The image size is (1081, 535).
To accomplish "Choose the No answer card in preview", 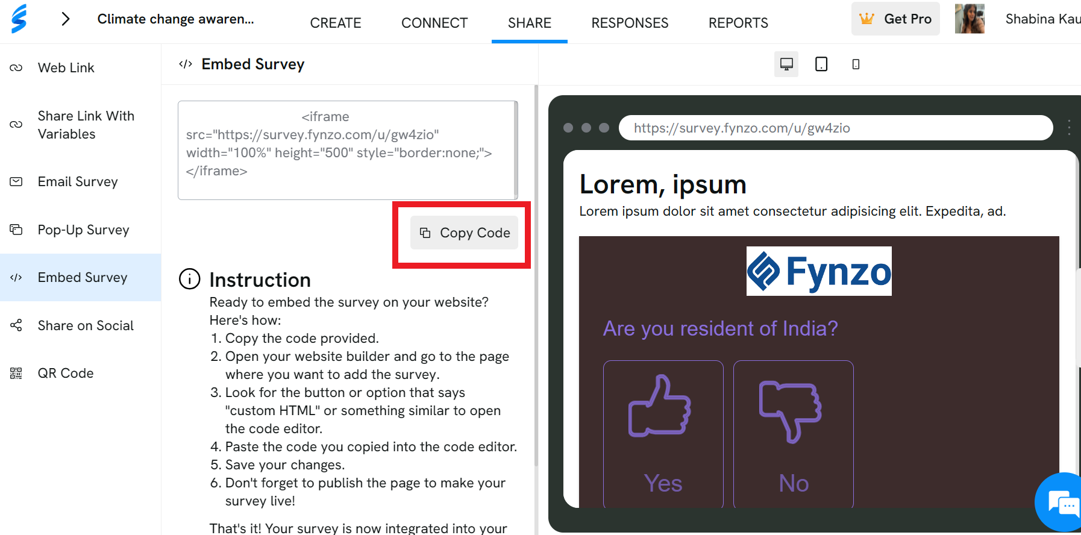I will tap(793, 434).
